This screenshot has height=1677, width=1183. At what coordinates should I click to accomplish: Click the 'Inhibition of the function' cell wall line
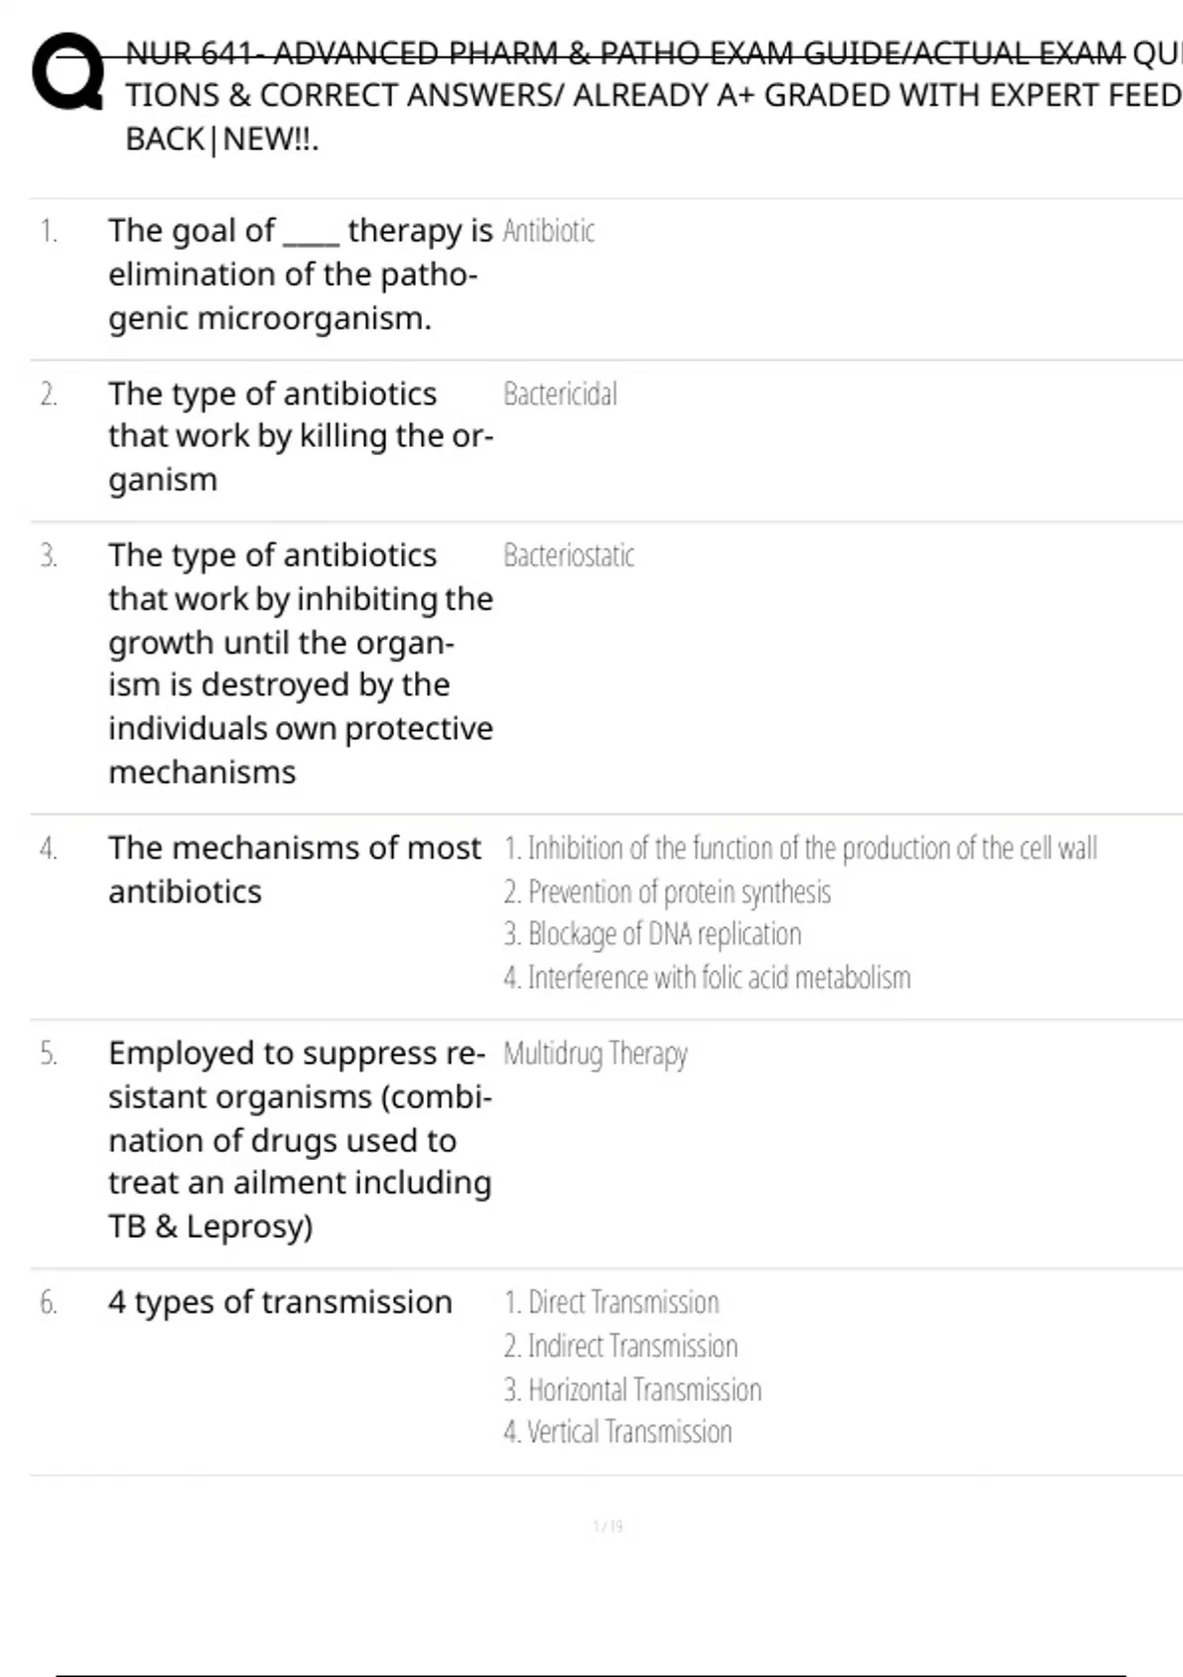coord(800,848)
